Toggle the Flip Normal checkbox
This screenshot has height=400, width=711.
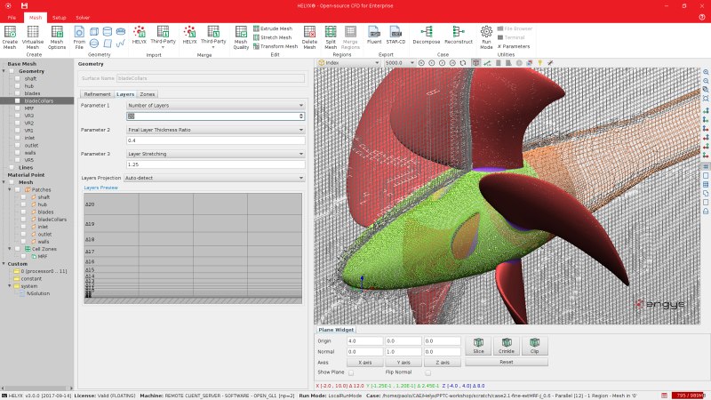(x=427, y=373)
